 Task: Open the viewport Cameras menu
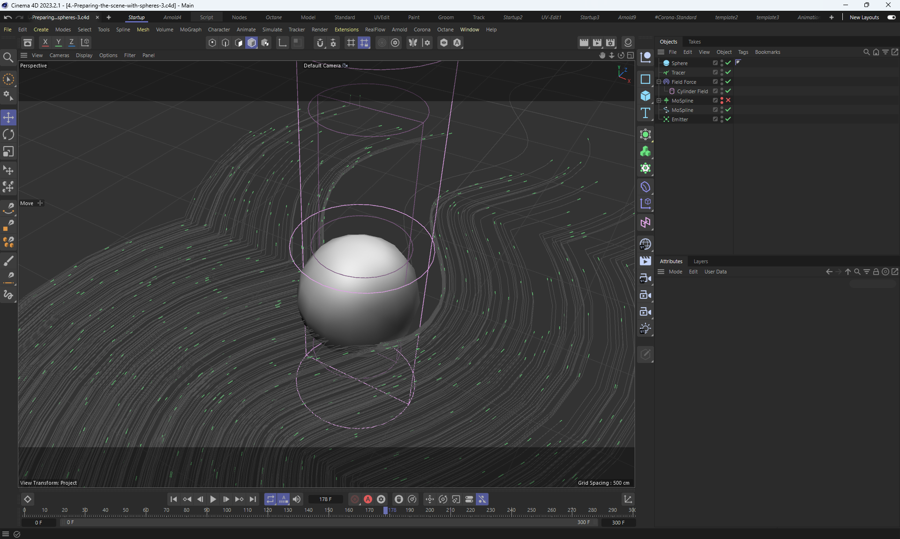(59, 55)
